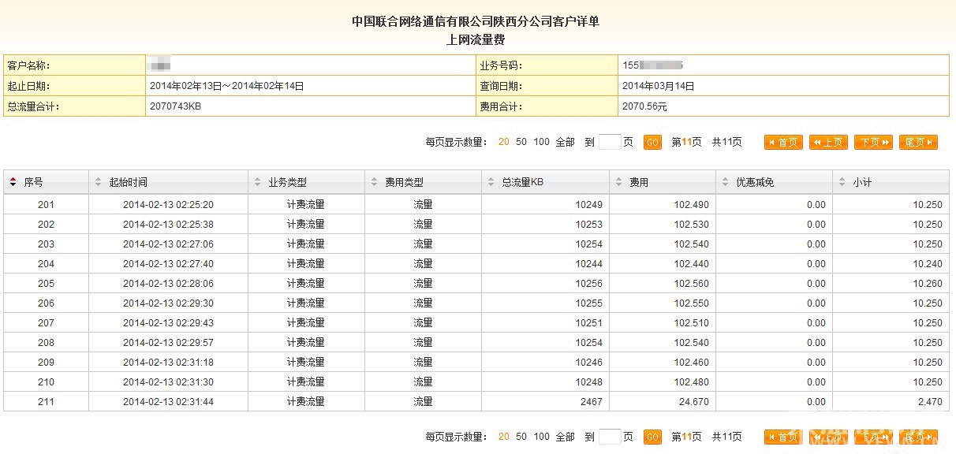Sort by 费用 column header arrow
The image size is (956, 454).
point(618,182)
